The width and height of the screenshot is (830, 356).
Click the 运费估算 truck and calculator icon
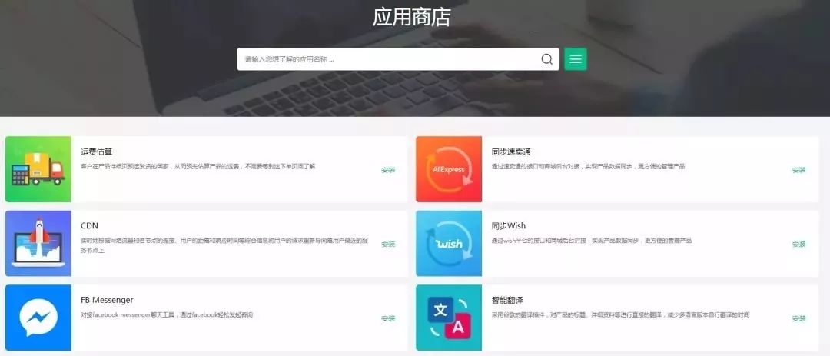coord(38,169)
